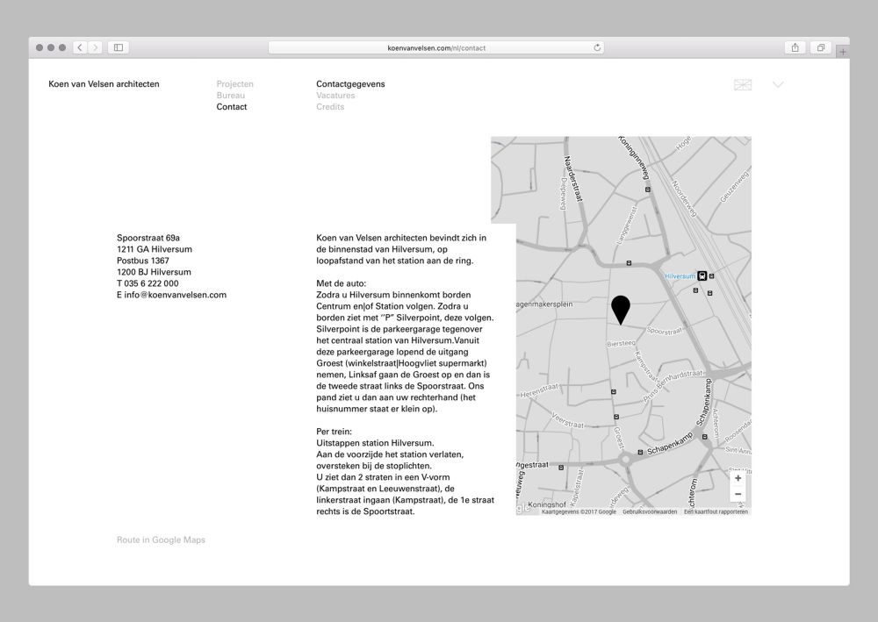Show all tabs overview
This screenshot has height=622, width=878.
[821, 47]
